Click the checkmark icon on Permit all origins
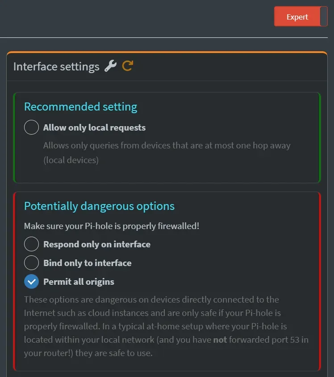The width and height of the screenshot is (334, 377). pos(31,281)
